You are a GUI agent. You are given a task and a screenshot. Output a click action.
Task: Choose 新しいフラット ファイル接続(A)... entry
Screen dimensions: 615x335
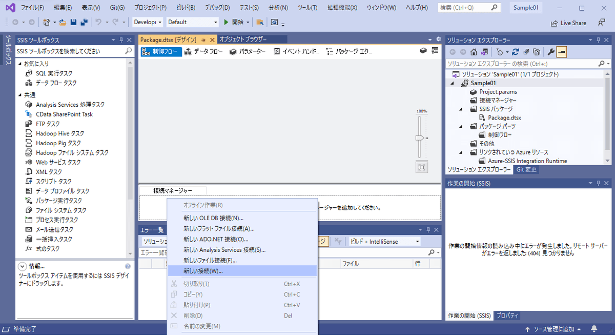(242, 229)
